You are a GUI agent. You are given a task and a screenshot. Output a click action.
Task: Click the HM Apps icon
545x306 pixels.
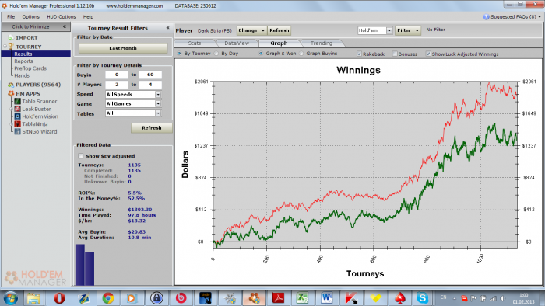coord(11,93)
